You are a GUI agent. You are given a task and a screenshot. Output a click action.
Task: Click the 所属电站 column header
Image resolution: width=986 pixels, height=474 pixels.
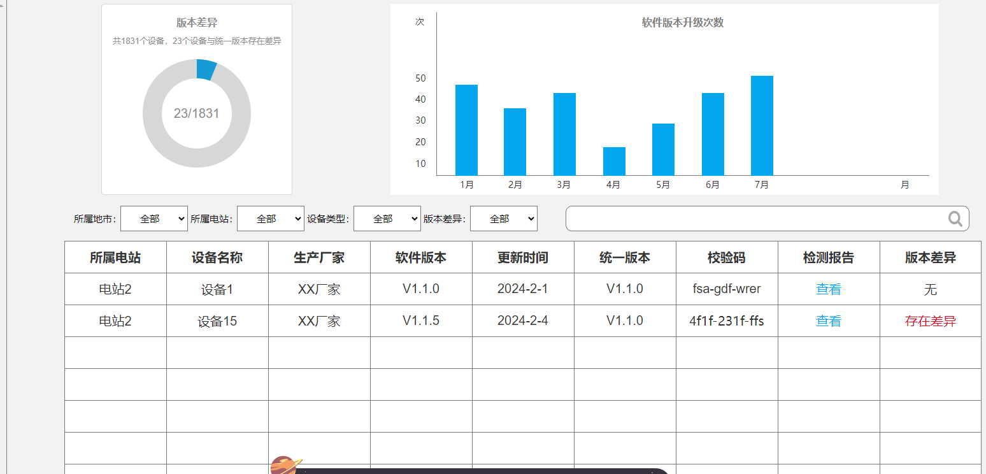[115, 257]
